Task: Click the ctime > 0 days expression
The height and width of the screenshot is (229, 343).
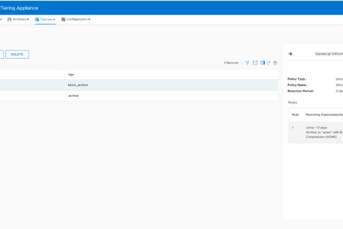Action: pos(316,127)
